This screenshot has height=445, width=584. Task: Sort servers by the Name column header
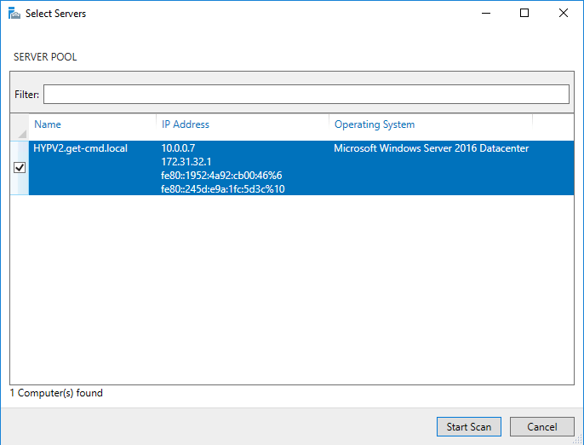48,124
